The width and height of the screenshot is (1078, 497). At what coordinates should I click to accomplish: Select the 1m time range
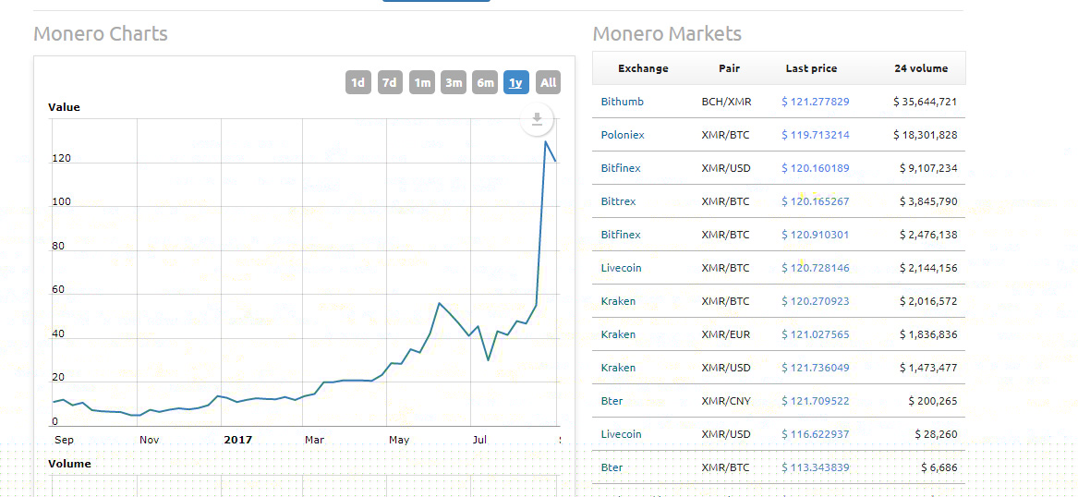pyautogui.click(x=422, y=82)
